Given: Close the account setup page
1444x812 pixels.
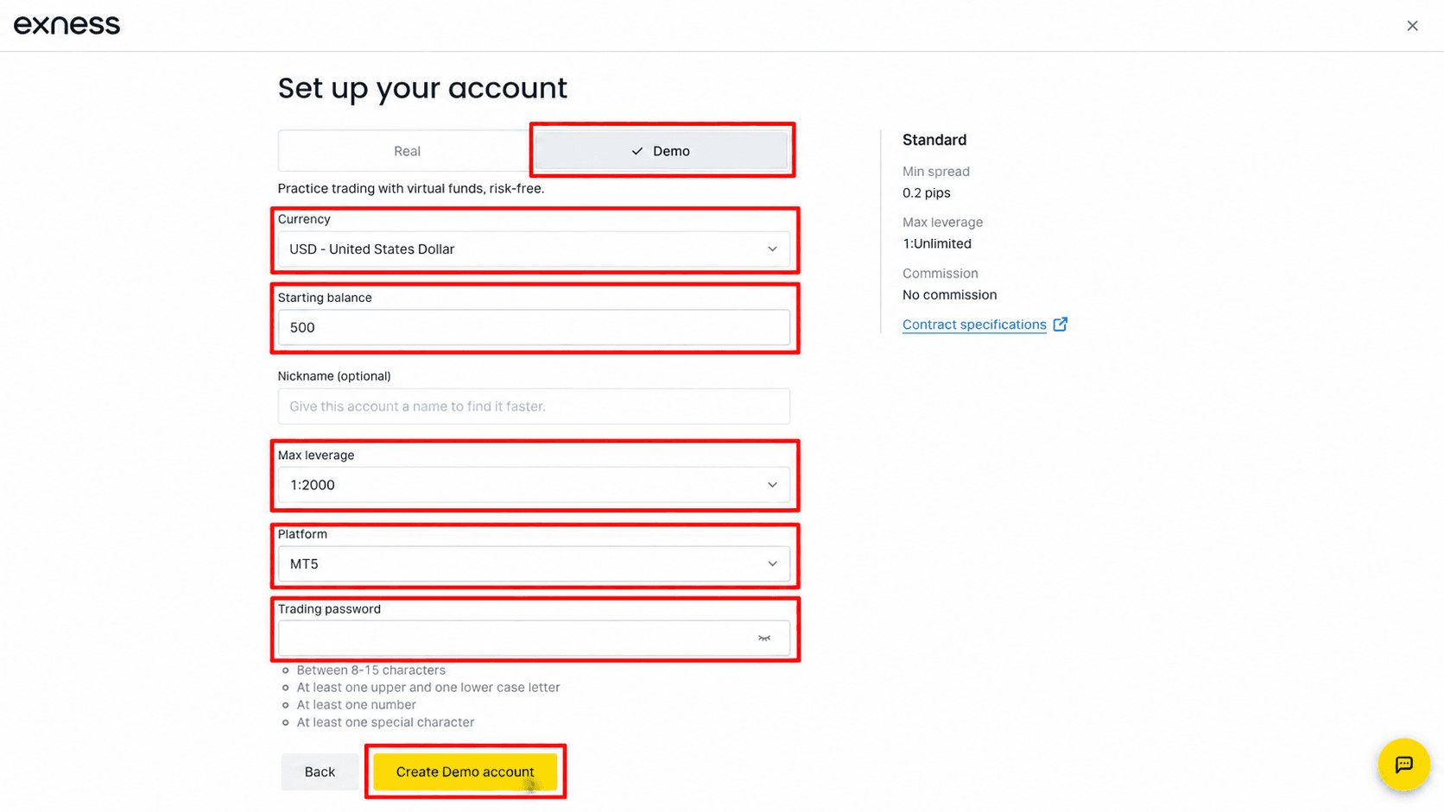Looking at the screenshot, I should pyautogui.click(x=1412, y=26).
